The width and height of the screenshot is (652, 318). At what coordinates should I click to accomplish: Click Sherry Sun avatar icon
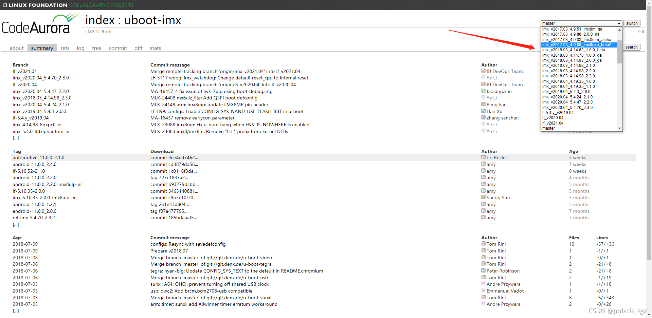pos(483,197)
